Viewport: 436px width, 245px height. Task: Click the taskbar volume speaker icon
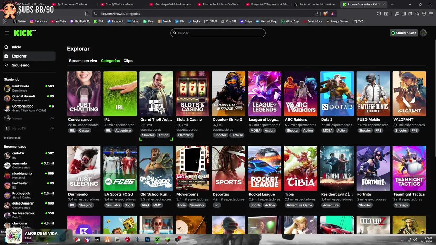click(x=415, y=240)
